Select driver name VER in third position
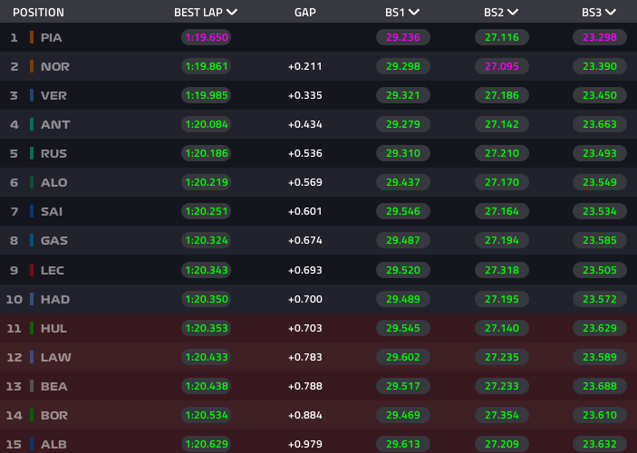 tap(53, 95)
